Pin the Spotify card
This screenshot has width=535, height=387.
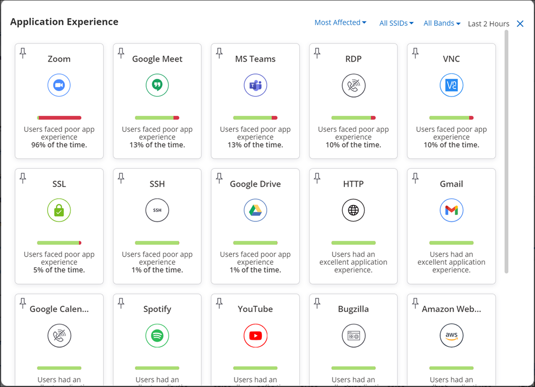(121, 303)
